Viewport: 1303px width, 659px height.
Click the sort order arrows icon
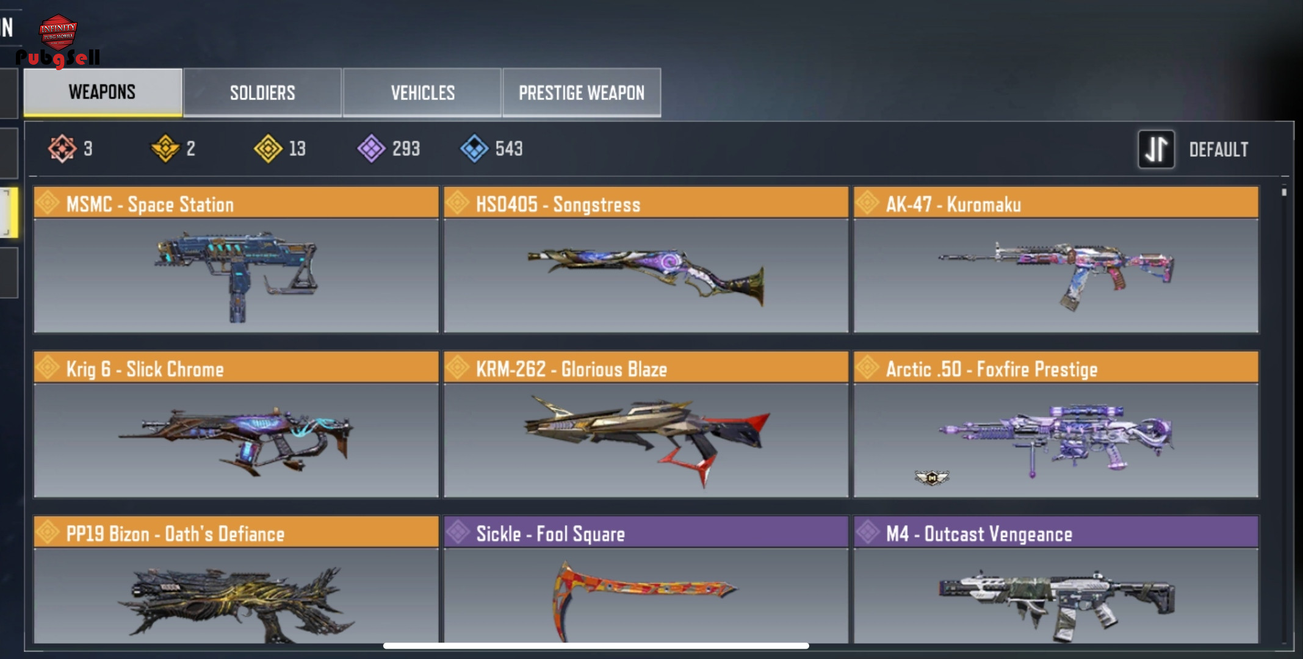tap(1156, 149)
